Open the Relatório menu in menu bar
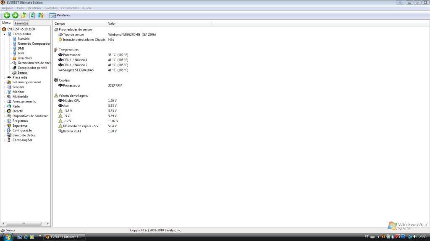The width and height of the screenshot is (430, 241). coord(34,8)
